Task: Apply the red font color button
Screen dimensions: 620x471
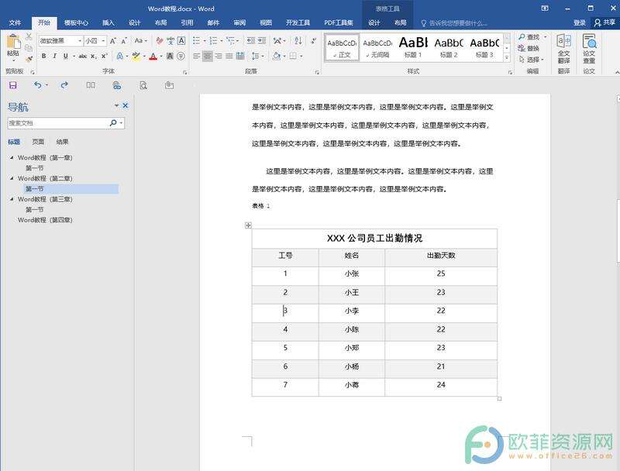Action: pos(153,56)
